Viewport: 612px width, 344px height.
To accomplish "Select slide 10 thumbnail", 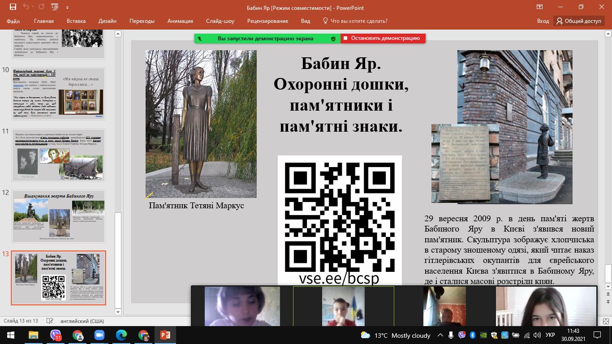I will [x=58, y=93].
